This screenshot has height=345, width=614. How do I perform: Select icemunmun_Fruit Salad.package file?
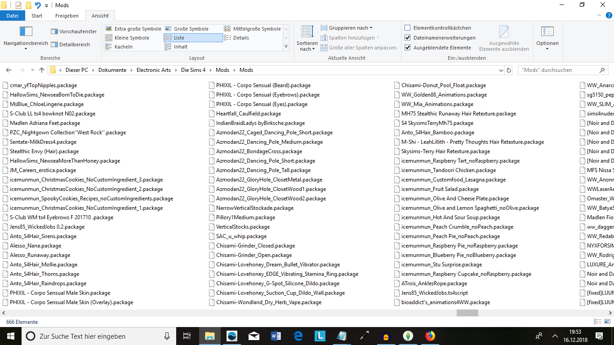click(436, 189)
